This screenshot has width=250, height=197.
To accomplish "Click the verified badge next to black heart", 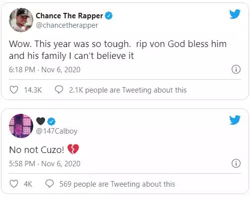I will tap(52, 122).
